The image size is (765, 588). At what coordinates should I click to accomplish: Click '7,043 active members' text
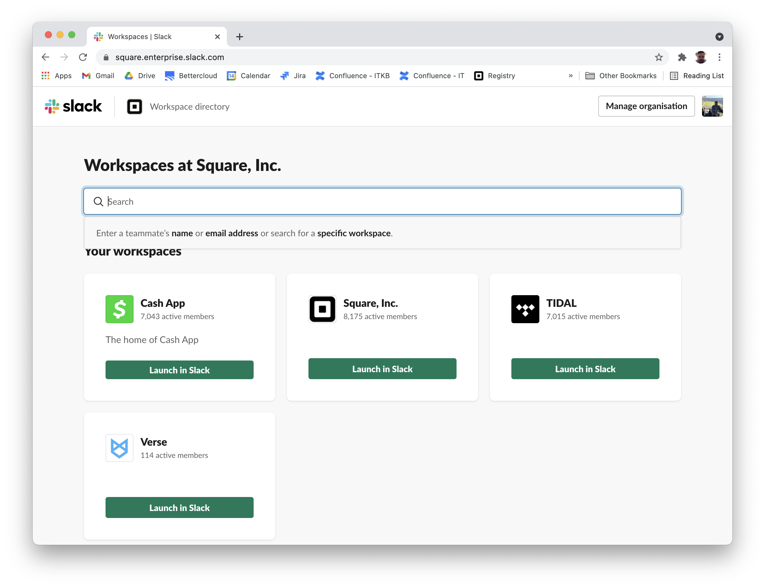[177, 316]
